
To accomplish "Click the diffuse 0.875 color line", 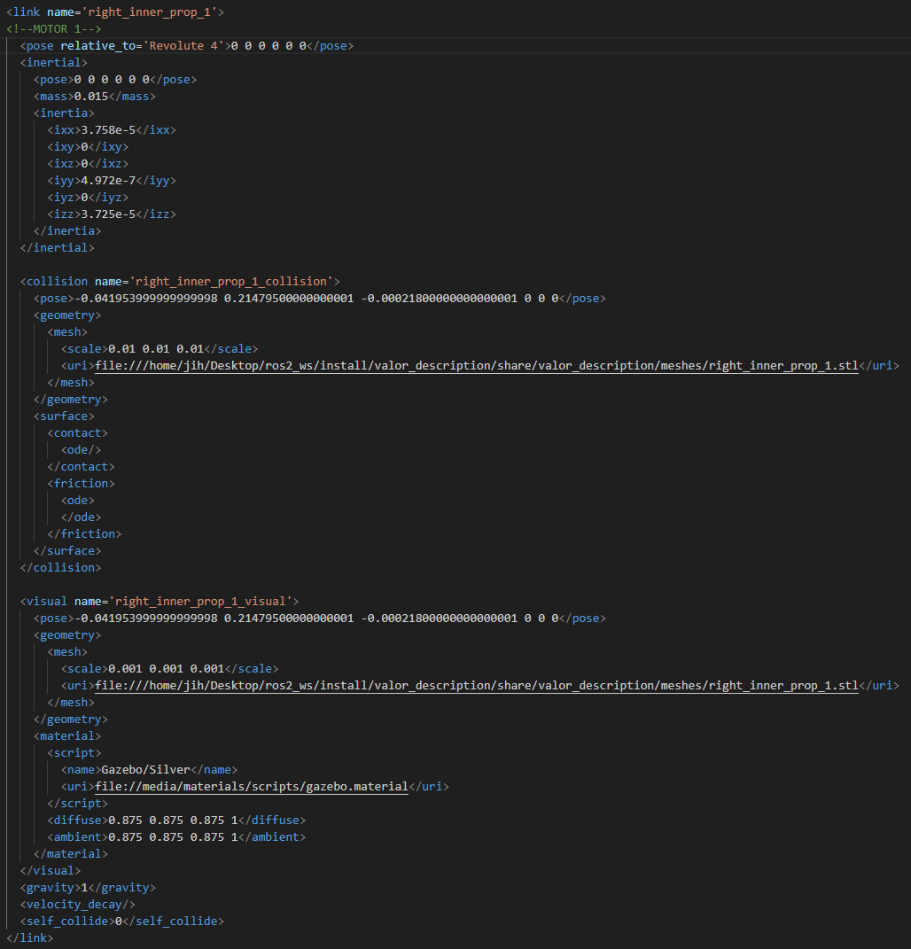I will [176, 821].
